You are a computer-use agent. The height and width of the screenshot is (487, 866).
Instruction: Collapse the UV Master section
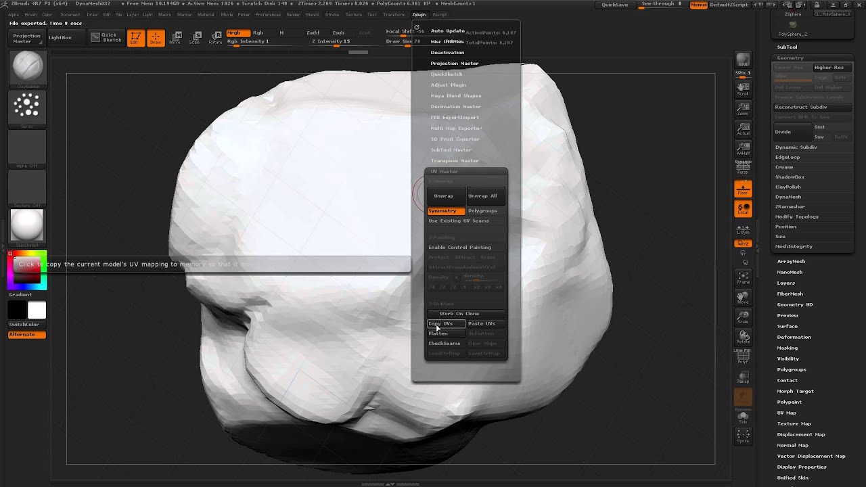(x=445, y=172)
